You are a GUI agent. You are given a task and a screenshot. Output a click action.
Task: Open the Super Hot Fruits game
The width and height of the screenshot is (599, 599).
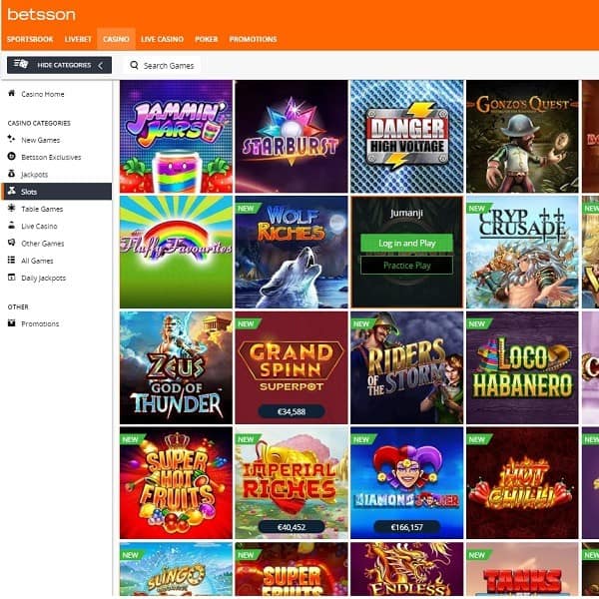(x=176, y=483)
